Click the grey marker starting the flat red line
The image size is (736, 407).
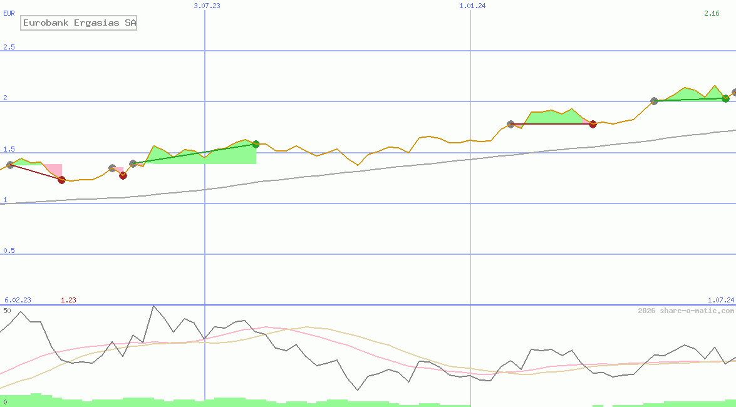point(511,124)
